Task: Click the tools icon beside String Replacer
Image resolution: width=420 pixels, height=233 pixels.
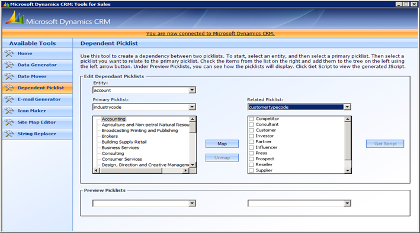Action: [x=9, y=134]
